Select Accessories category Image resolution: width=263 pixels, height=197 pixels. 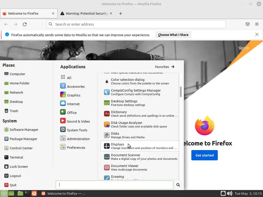pos(72,86)
